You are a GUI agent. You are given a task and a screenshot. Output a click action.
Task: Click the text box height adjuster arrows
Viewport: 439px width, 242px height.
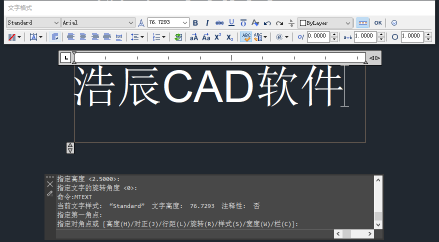click(70, 148)
